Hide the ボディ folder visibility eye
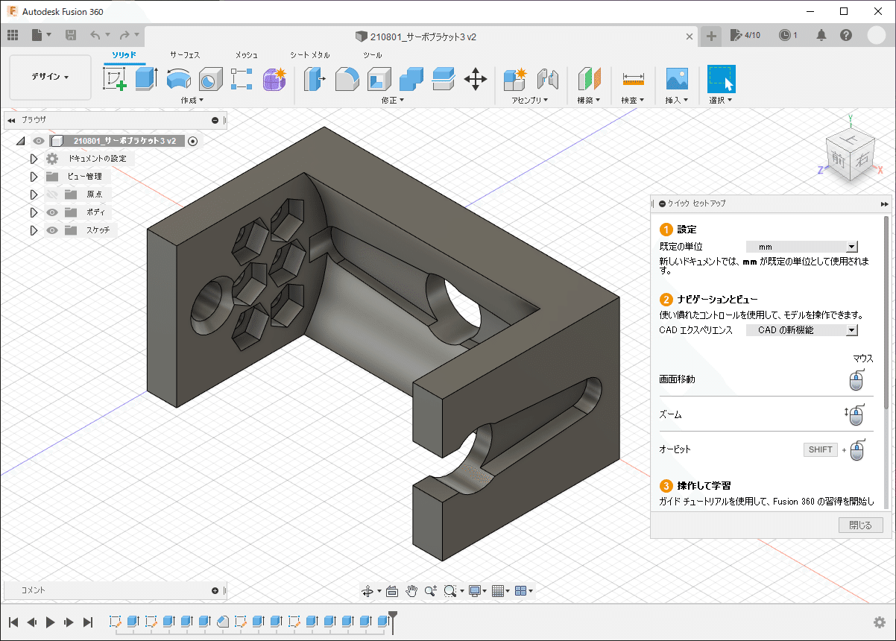 point(52,212)
